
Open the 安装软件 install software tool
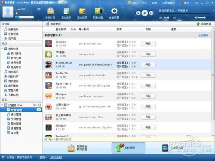click(50, 13)
